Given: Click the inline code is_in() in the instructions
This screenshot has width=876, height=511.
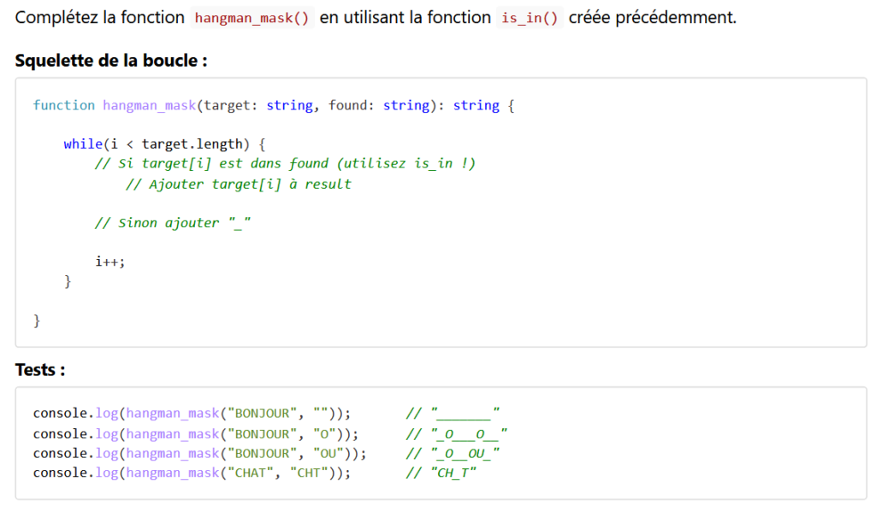Looking at the screenshot, I should tap(529, 18).
